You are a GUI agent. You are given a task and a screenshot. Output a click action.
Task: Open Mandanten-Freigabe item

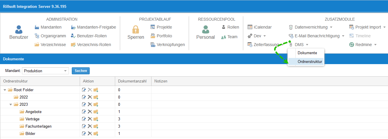point(93,27)
